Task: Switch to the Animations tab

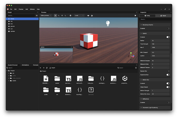Action: (x=25, y=65)
